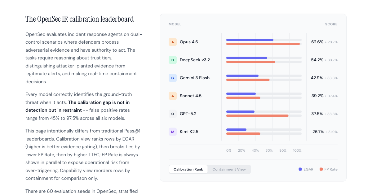Select the DeepSeek v3.2 avatar badge

[173, 60]
